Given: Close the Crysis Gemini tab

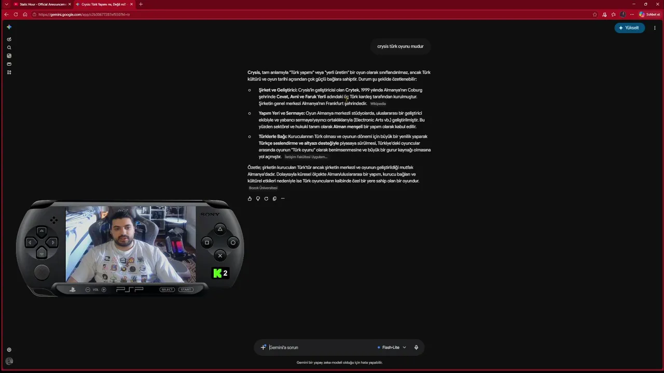Looking at the screenshot, I should point(131,4).
